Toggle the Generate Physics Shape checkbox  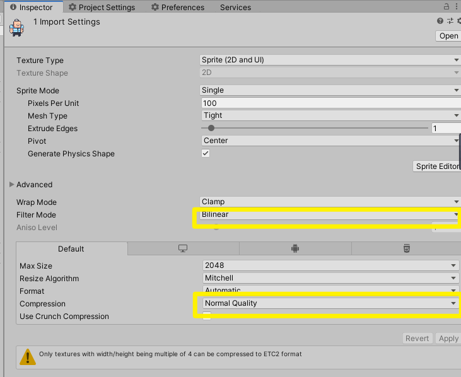point(206,153)
